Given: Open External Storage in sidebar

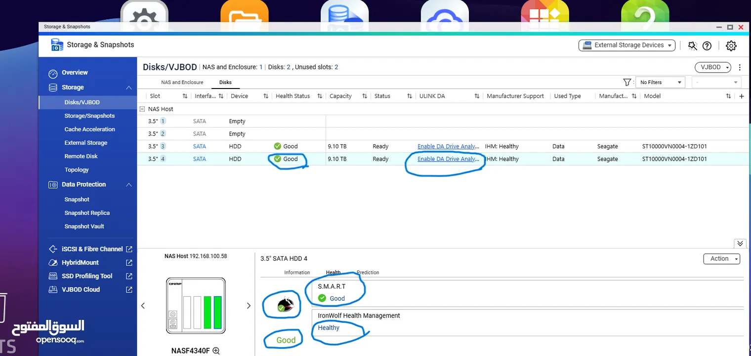Looking at the screenshot, I should [85, 142].
